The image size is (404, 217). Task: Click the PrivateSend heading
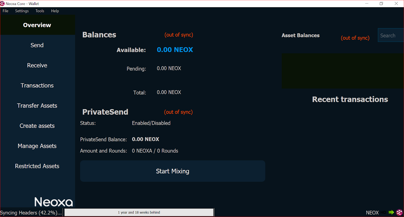click(105, 112)
